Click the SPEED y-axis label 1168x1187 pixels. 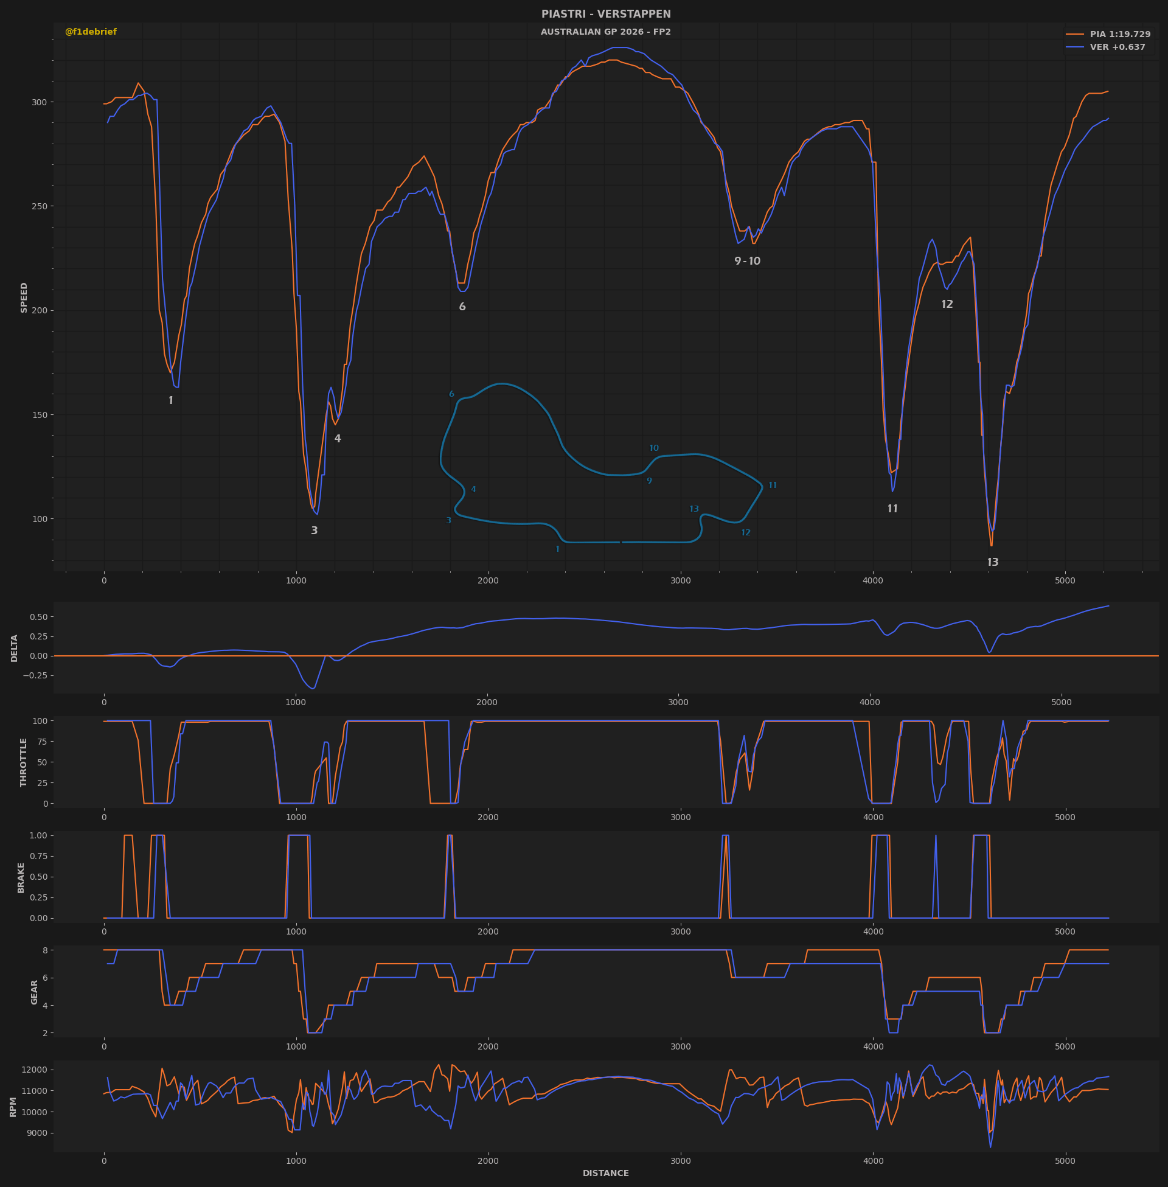click(24, 298)
